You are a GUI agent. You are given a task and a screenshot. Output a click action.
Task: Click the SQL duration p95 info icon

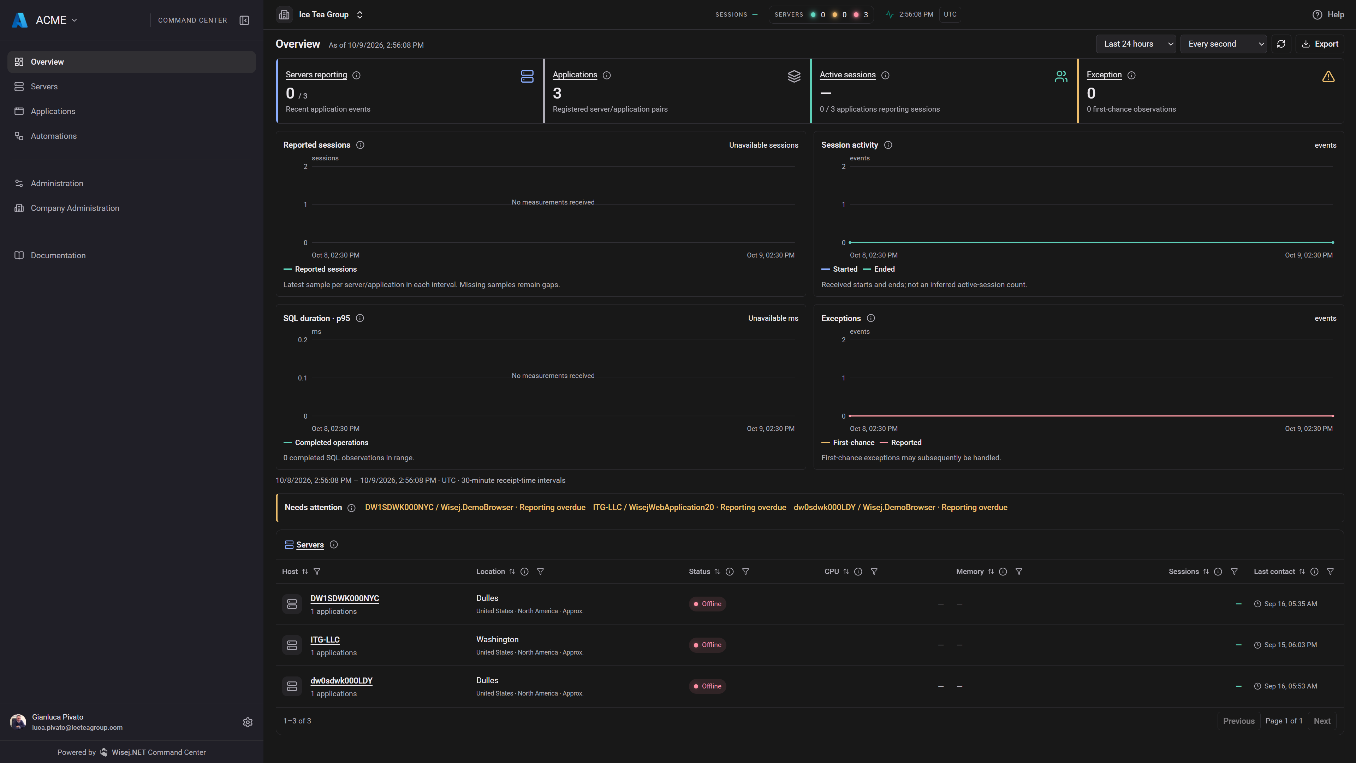click(x=360, y=318)
